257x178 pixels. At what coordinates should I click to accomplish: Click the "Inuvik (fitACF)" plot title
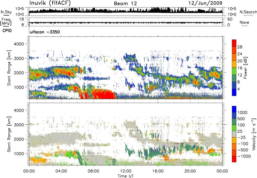(x=50, y=3)
